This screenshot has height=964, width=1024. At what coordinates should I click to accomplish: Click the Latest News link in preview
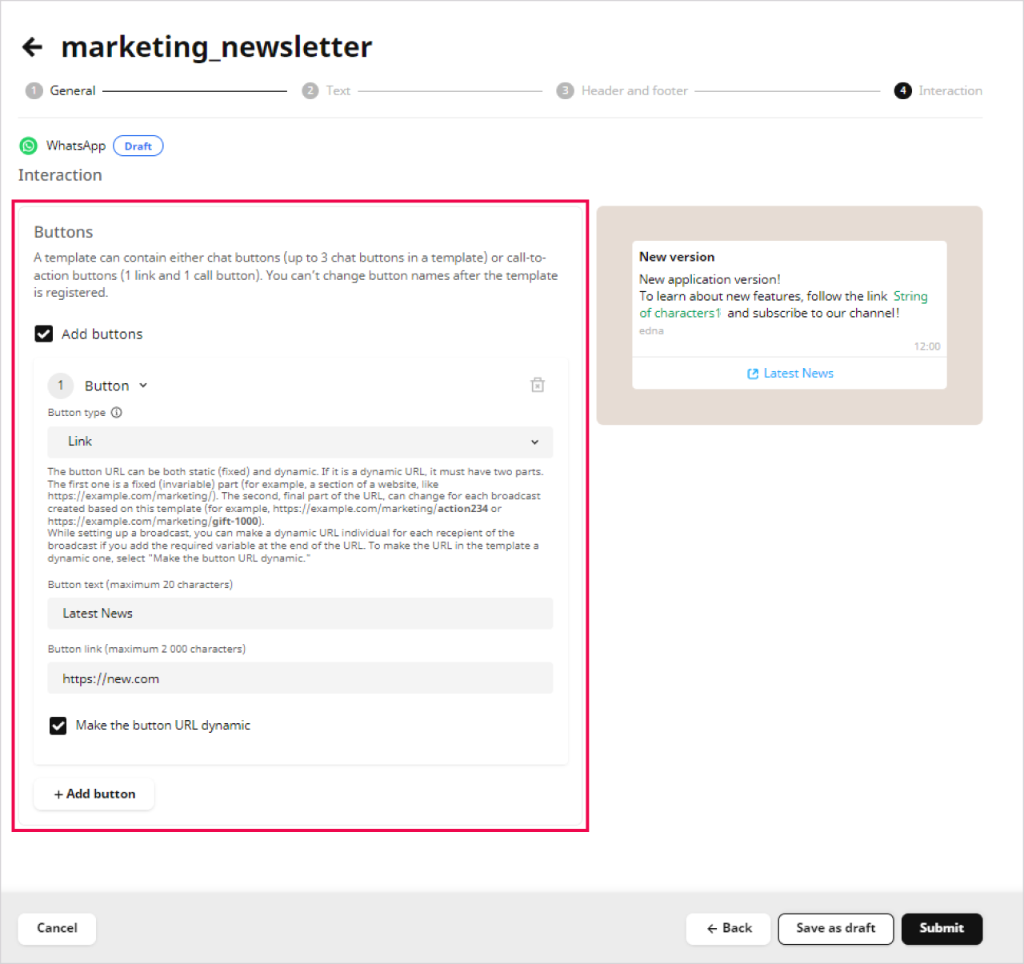pos(790,374)
